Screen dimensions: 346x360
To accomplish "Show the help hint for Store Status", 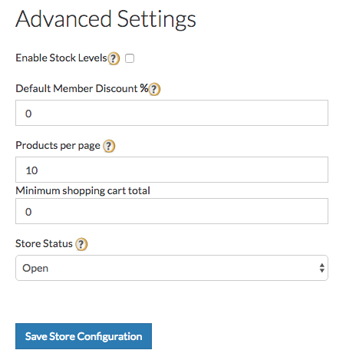I will [x=81, y=244].
